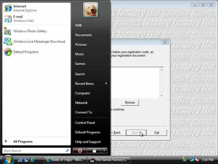Close the Games Factory installer window
Screen dimensions: 218x164
[211, 5]
